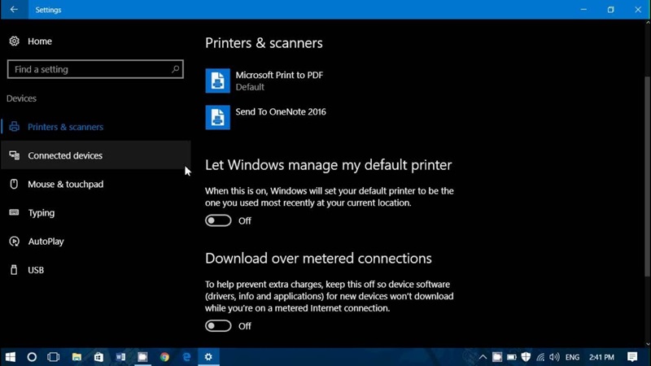Show hidden system tray icons

click(483, 357)
